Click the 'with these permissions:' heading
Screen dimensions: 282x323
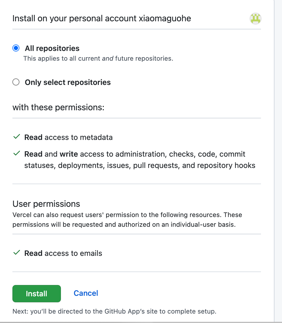tap(58, 107)
